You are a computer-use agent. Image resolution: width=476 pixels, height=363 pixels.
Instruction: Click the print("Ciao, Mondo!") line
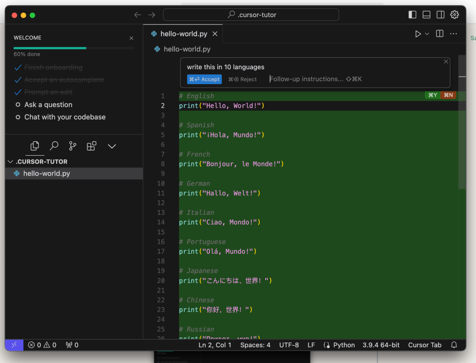(x=220, y=222)
